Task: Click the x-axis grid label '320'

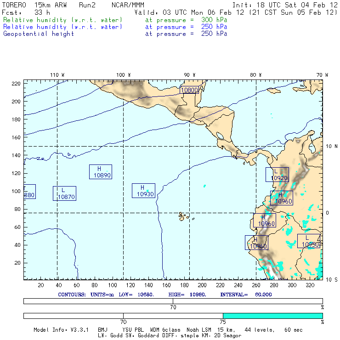Action: tap(310, 285)
